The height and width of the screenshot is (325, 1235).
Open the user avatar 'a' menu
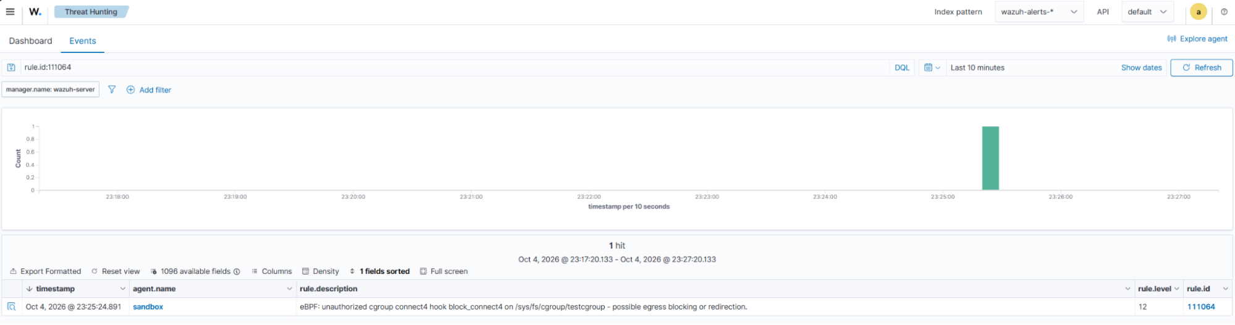coord(1198,12)
